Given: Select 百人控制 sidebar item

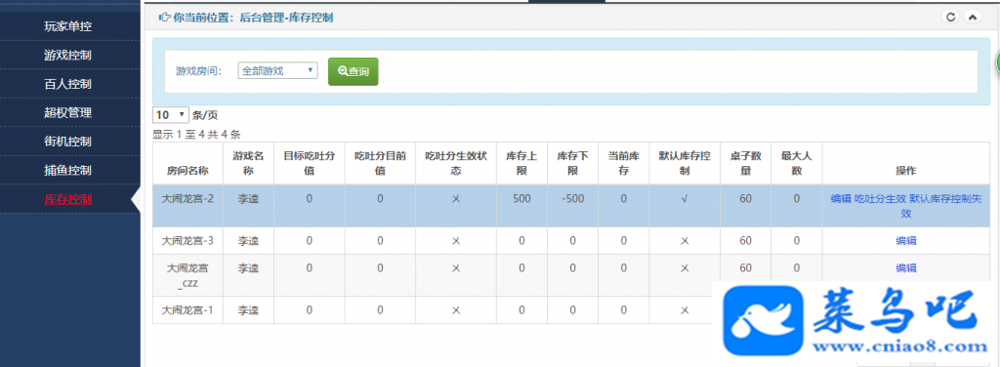Looking at the screenshot, I should [68, 84].
